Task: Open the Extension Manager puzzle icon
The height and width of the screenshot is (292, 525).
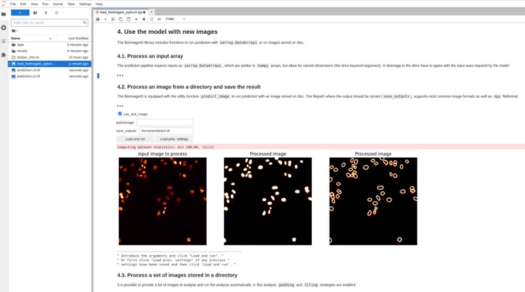Action: pyautogui.click(x=4, y=55)
